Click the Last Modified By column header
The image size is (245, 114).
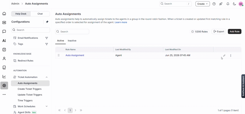(123, 50)
